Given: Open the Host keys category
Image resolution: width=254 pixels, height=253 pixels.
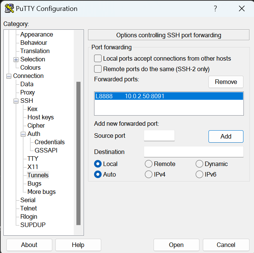Looking at the screenshot, I should 41,117.
